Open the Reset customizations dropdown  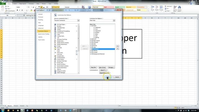[x=103, y=70]
